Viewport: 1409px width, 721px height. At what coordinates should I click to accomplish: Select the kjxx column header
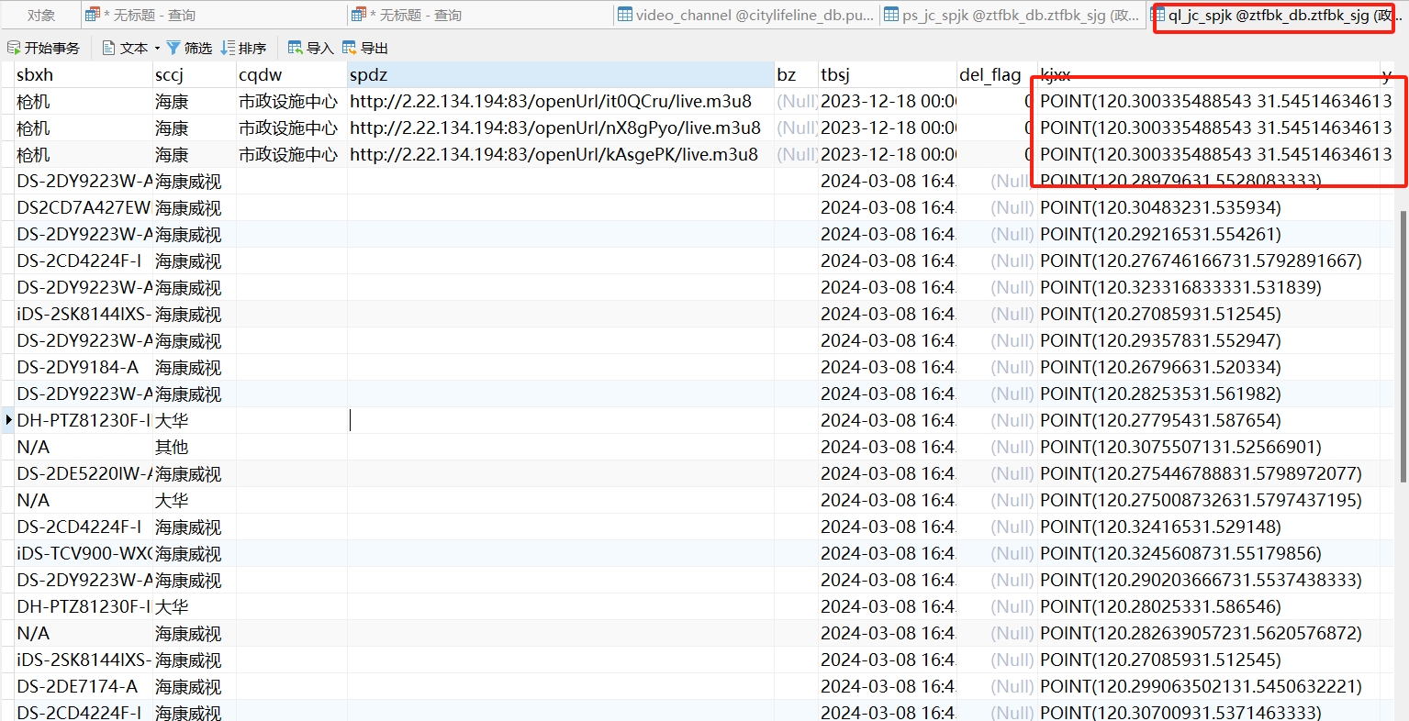point(1209,75)
